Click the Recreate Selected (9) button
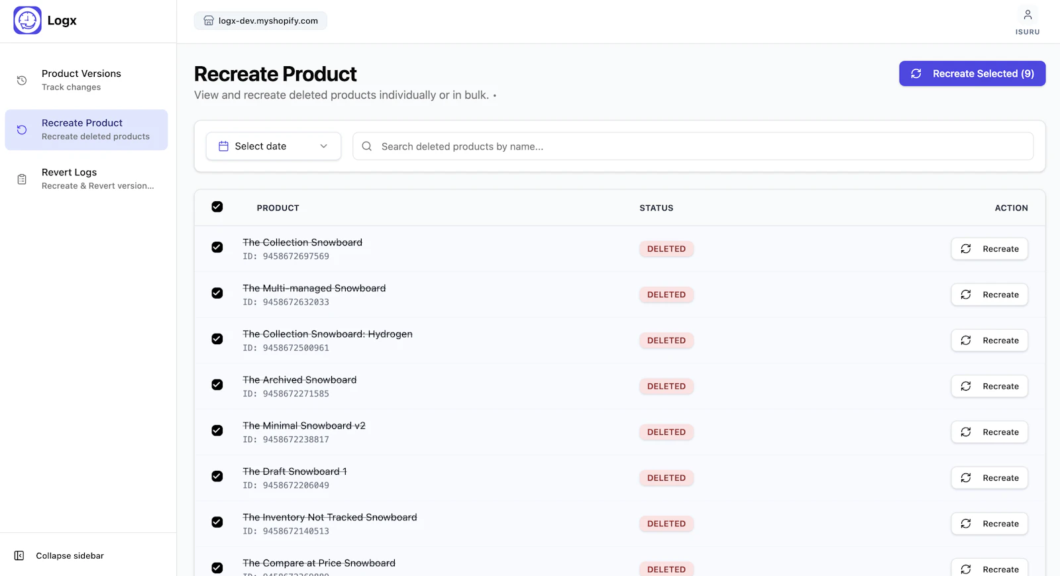The width and height of the screenshot is (1060, 576). pos(972,73)
